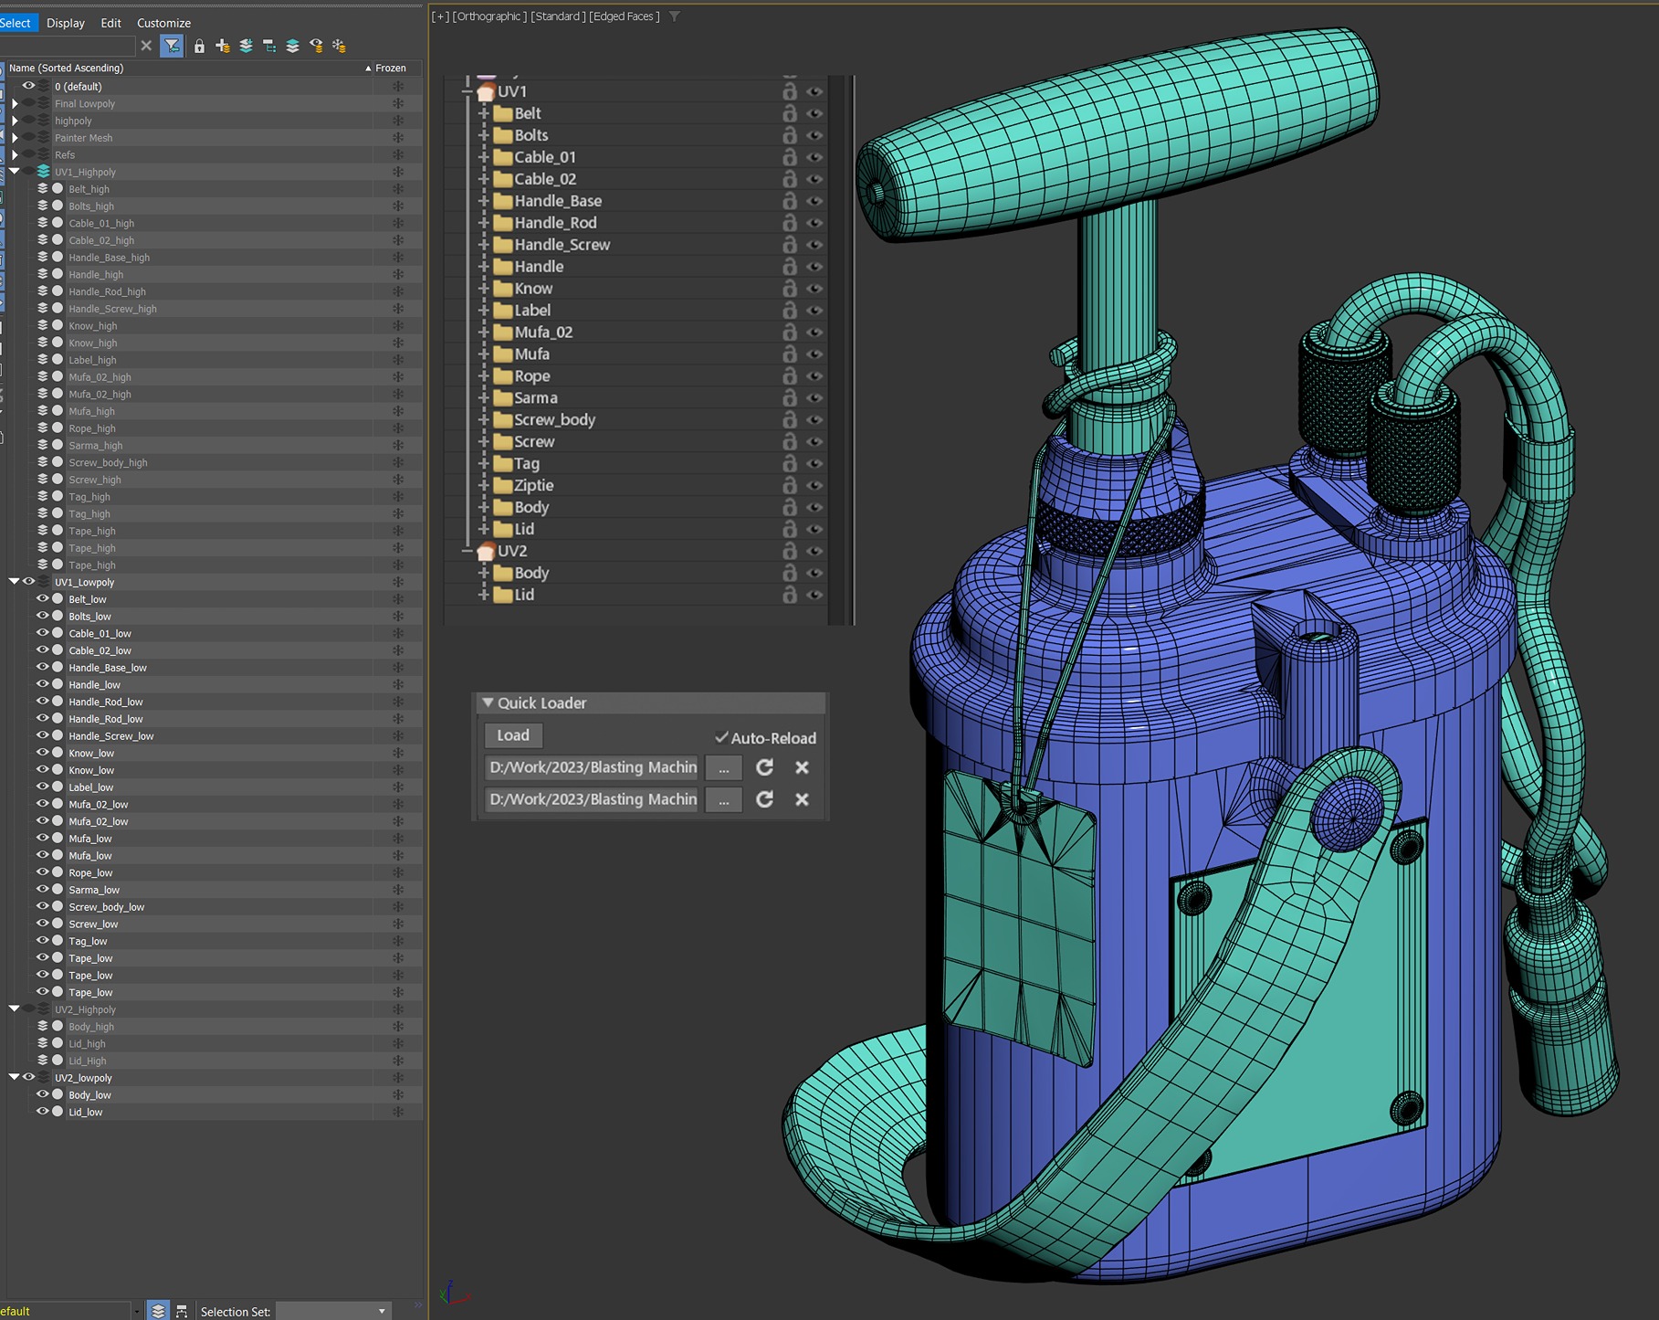1659x1320 pixels.
Task: Remove the second Quick Loader file entry
Action: (802, 799)
